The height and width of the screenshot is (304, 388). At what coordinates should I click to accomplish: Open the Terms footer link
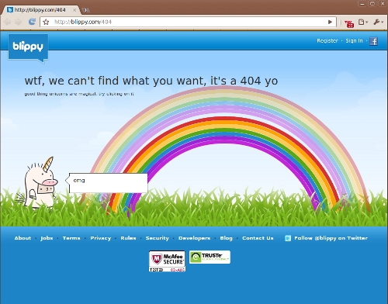point(71,238)
